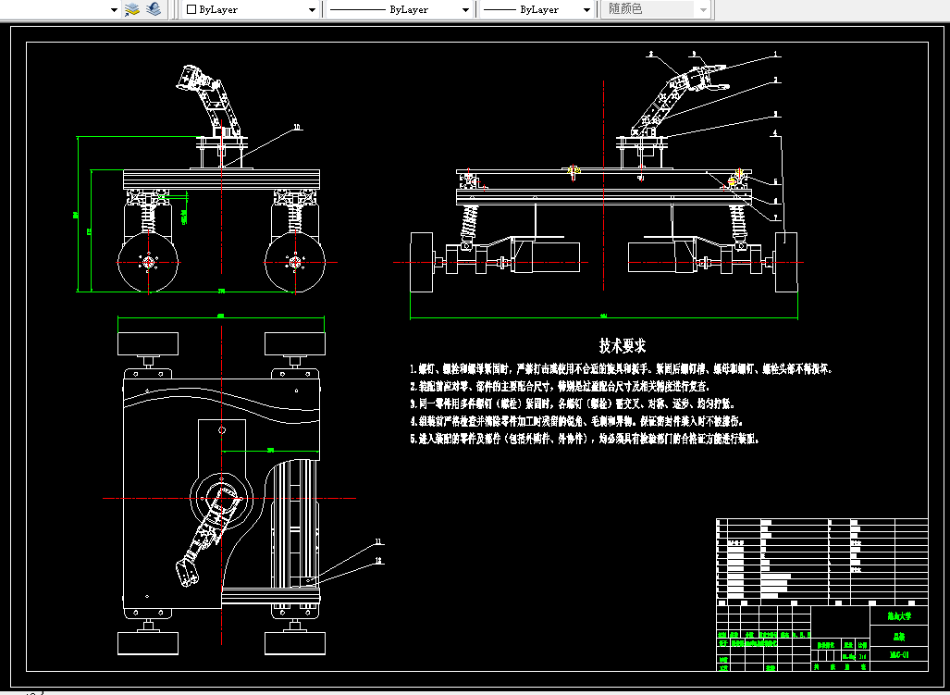Click the Make Object's Layer Current icon
950x695 pixels.
pos(132,9)
